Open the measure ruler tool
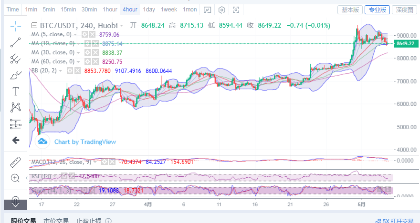420x223 pixels. pyautogui.click(x=16, y=162)
